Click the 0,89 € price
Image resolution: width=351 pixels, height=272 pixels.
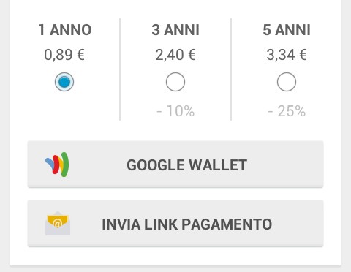pos(64,55)
